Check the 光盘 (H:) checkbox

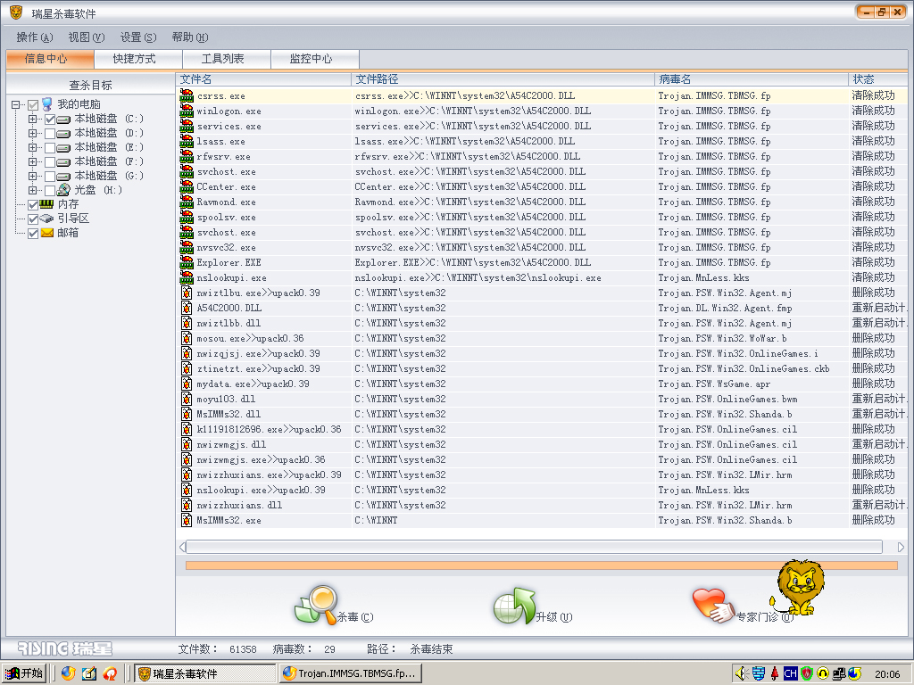pos(50,191)
